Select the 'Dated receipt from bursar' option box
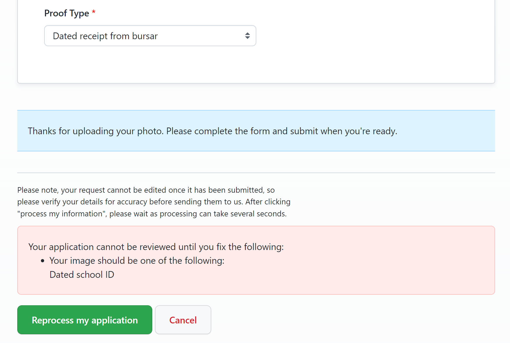Screen dimensions: 510x343 [150, 36]
